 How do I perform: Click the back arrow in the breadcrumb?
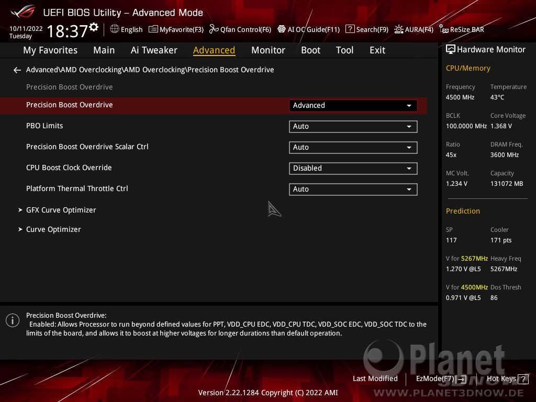pyautogui.click(x=17, y=70)
